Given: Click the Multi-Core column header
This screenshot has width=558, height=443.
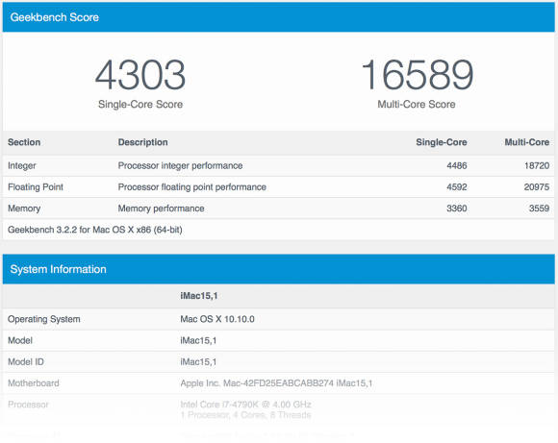Looking at the screenshot, I should [x=526, y=142].
